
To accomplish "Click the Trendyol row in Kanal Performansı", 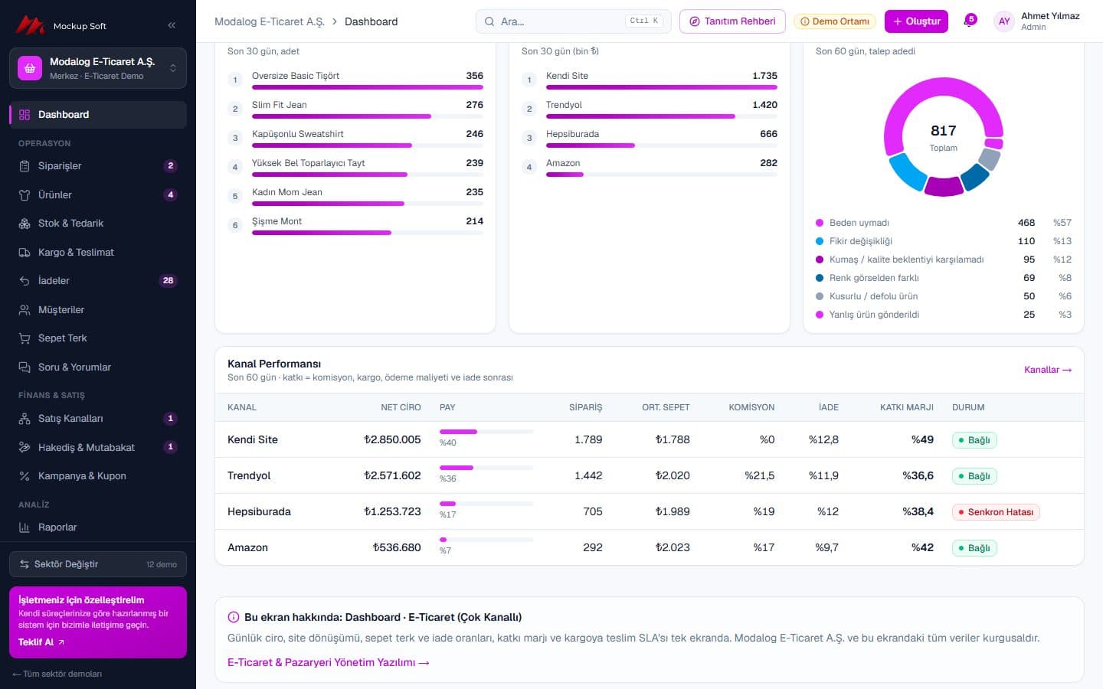I will click(650, 475).
